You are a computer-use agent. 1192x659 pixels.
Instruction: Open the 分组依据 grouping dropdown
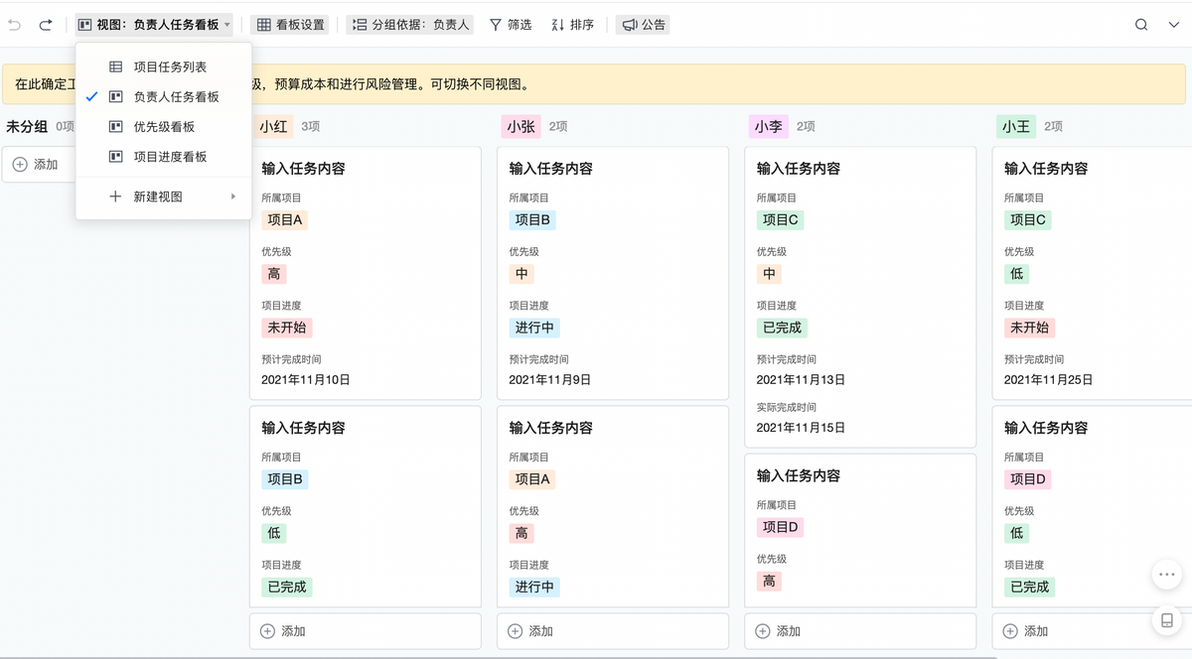pyautogui.click(x=410, y=25)
